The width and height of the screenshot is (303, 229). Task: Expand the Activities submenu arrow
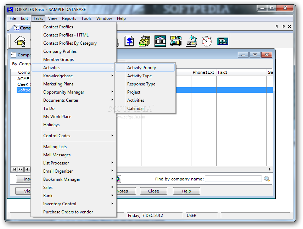tap(112, 67)
